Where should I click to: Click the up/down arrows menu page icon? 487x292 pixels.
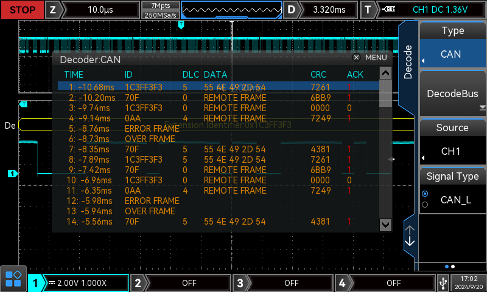pos(410,236)
